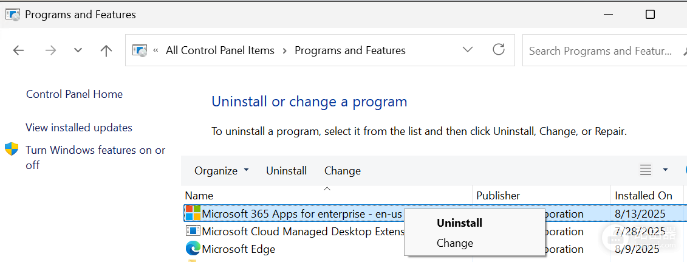Click the Microsoft 365 Apps icon
The width and height of the screenshot is (687, 262).
pyautogui.click(x=193, y=213)
